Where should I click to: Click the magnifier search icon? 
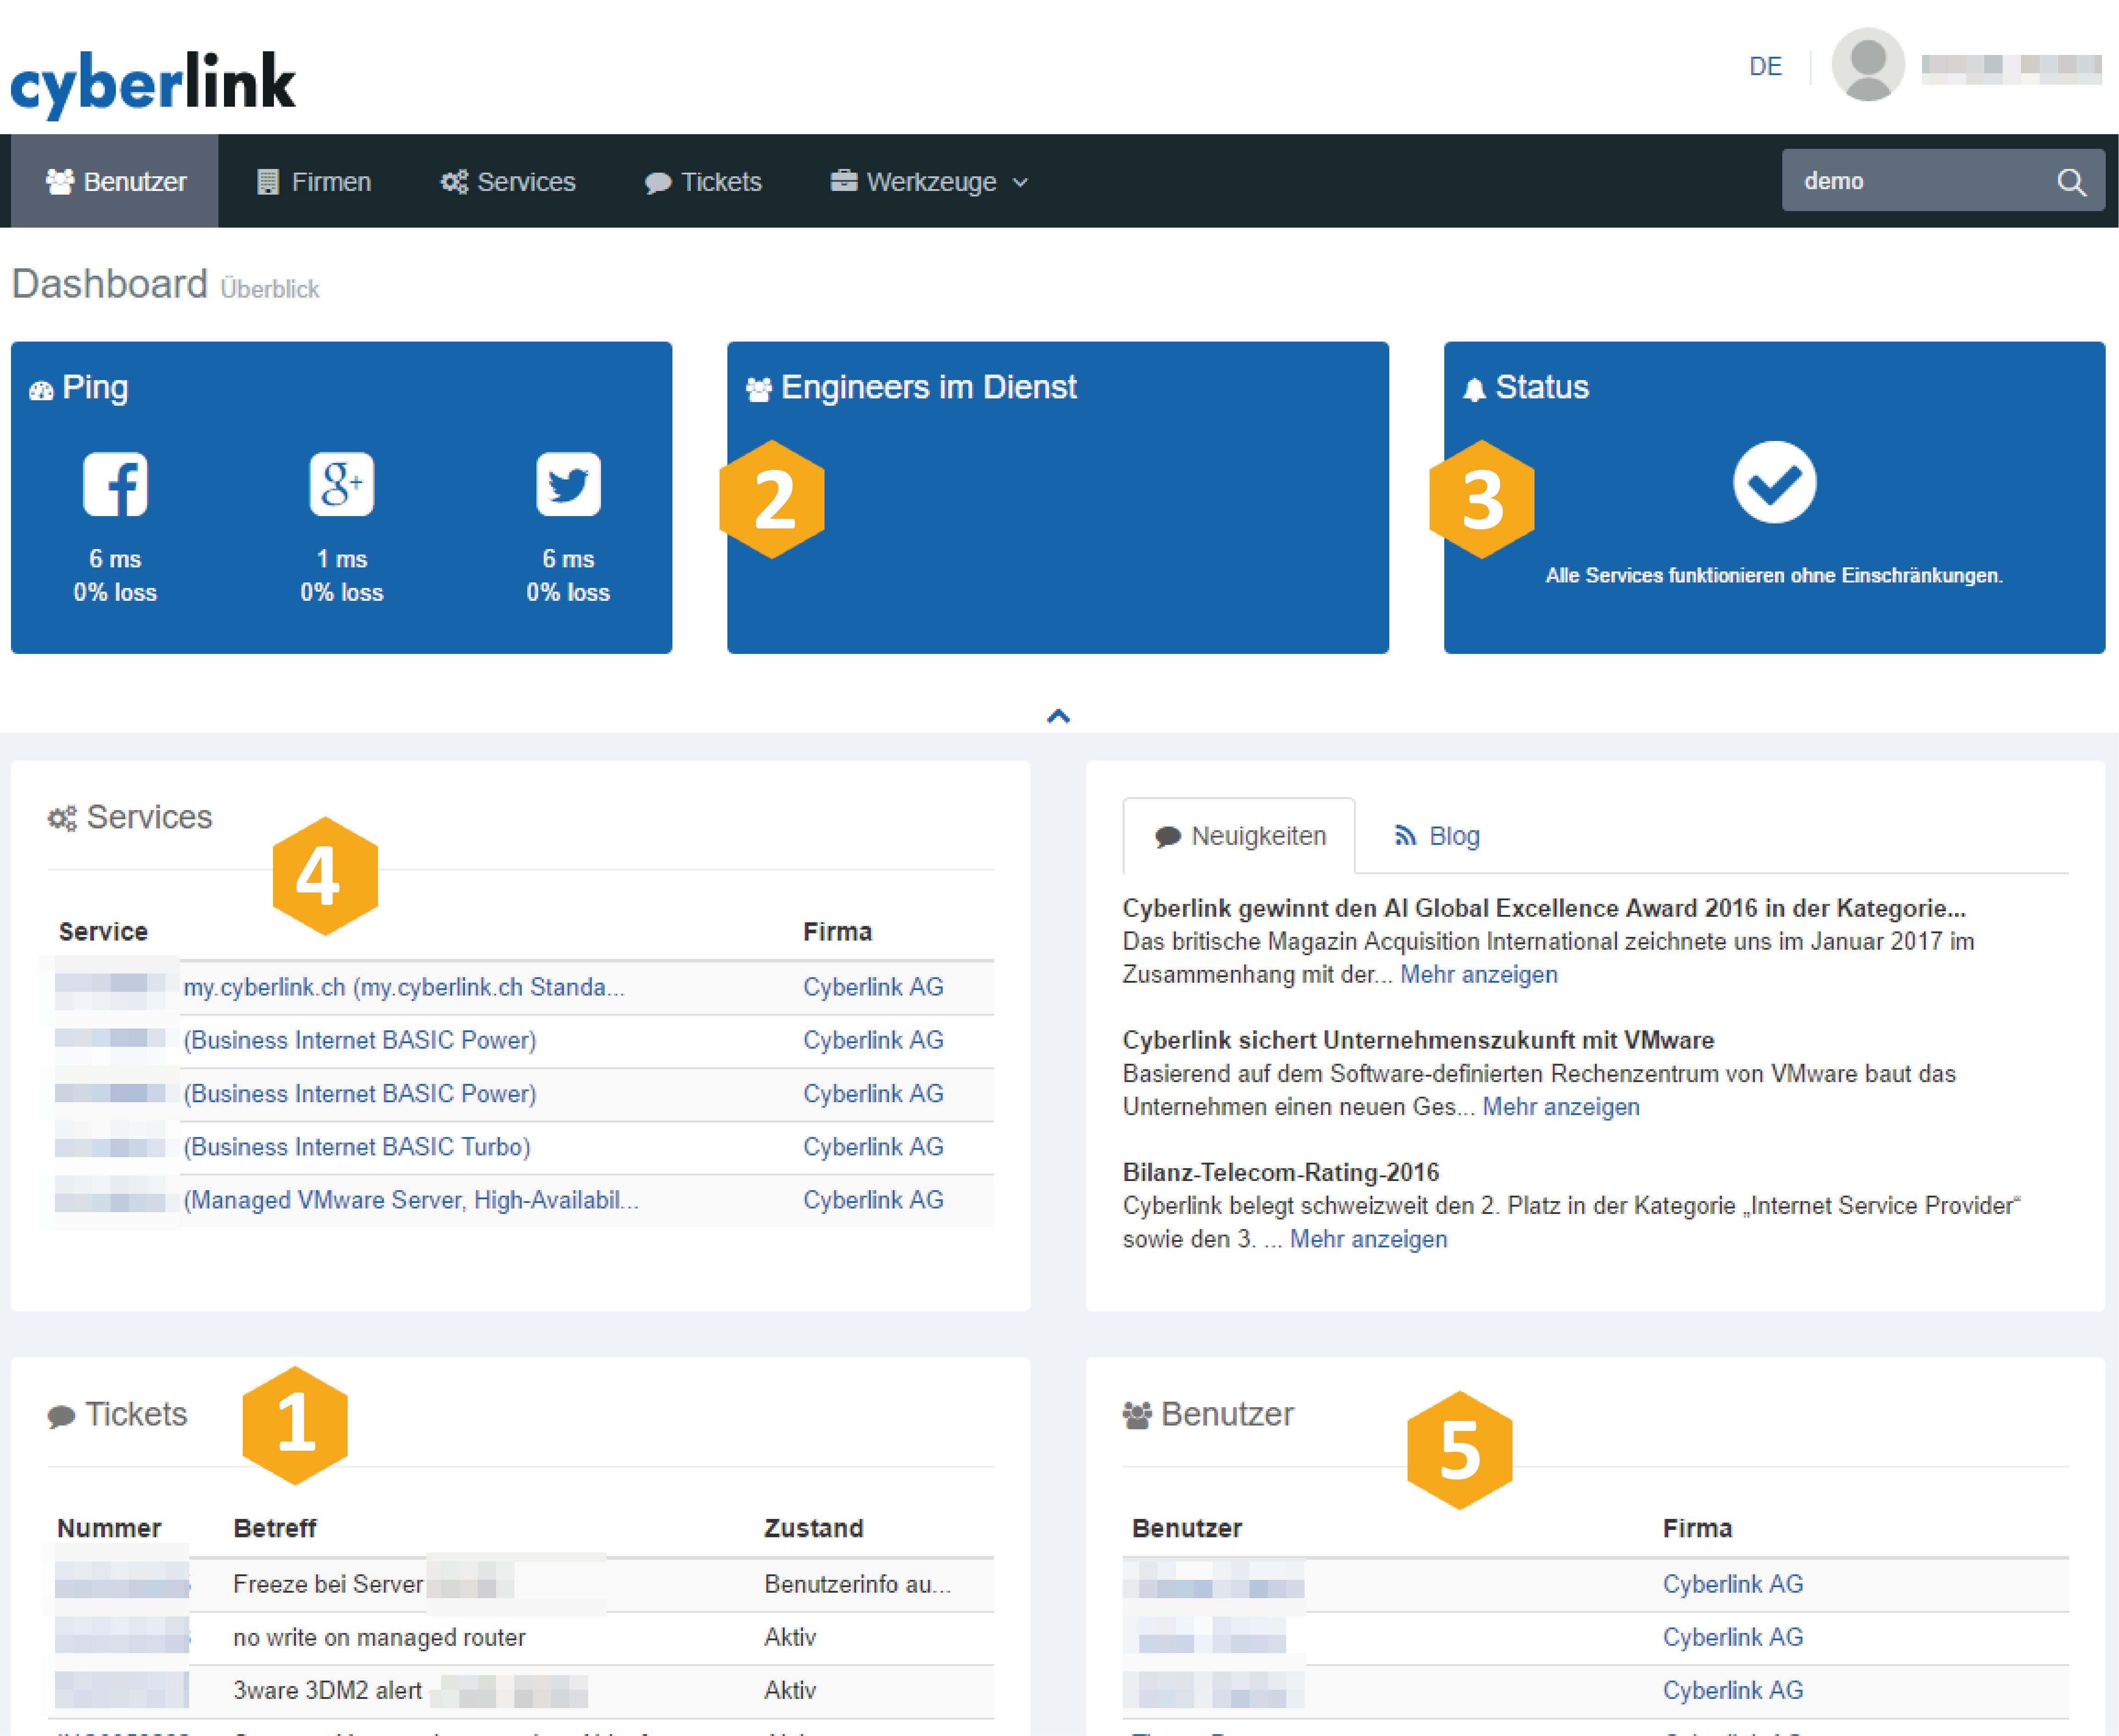pos(2071,181)
